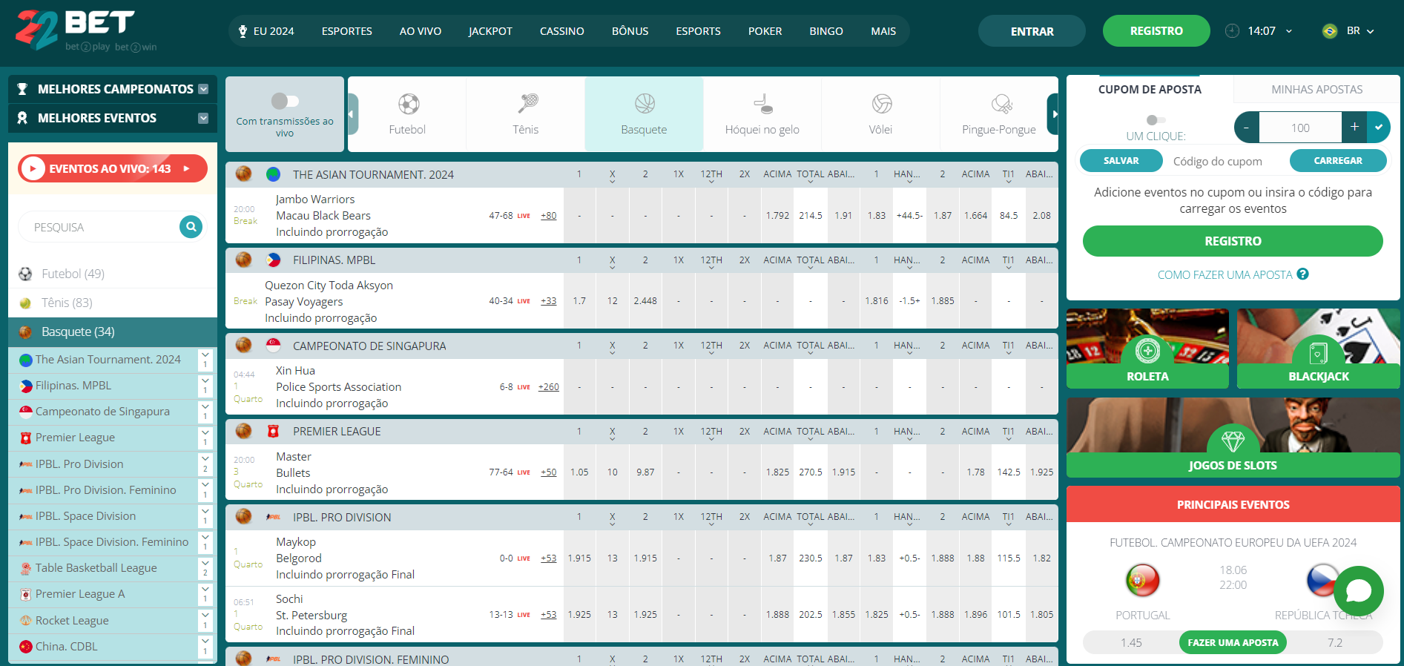Open the Blackjack casino tile
The image size is (1404, 666).
tap(1319, 349)
